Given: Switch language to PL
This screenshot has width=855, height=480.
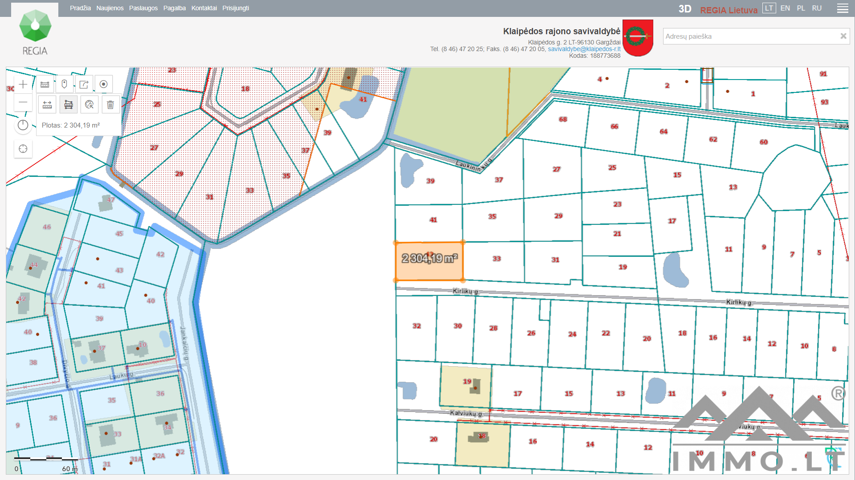Looking at the screenshot, I should click(801, 8).
